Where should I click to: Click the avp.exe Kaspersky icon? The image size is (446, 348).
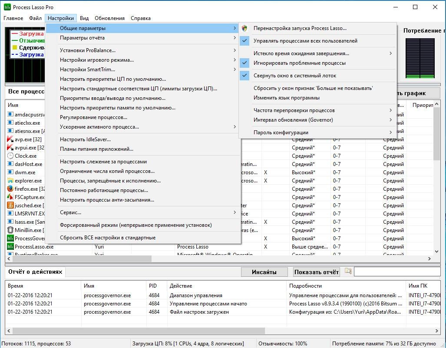(10, 139)
